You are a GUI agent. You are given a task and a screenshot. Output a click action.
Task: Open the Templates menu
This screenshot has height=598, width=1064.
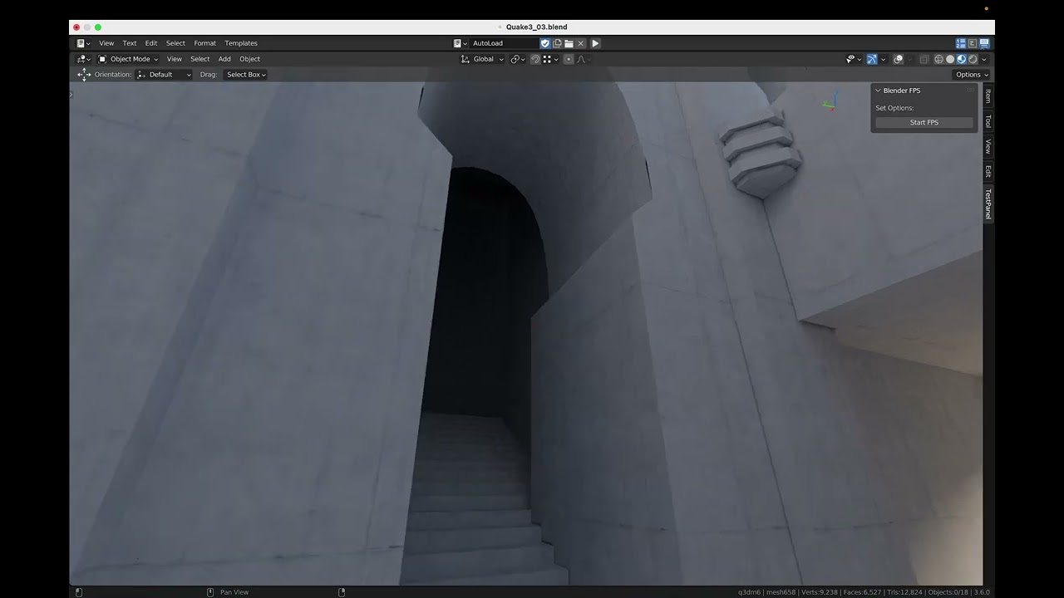click(241, 43)
